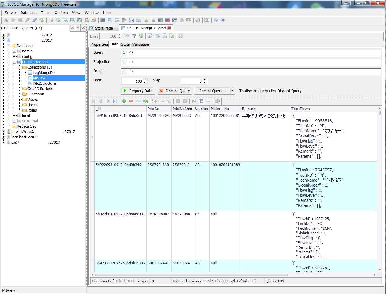The image size is (386, 294).
Task: Switch to the Start Page tab
Action: pyautogui.click(x=104, y=28)
